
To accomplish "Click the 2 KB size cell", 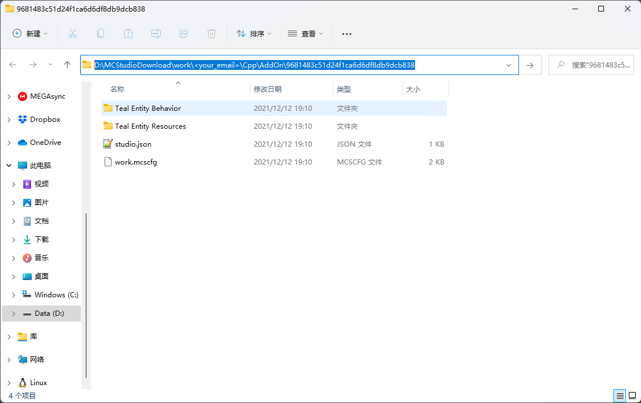I will [x=436, y=162].
